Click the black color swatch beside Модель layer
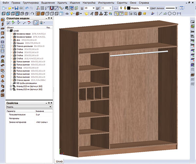 (129, 7)
